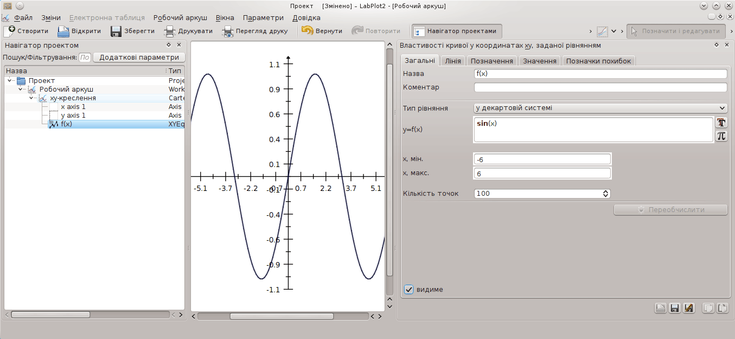
Task: Float the Навігатор проектом panel with diamond button
Action: pos(169,45)
